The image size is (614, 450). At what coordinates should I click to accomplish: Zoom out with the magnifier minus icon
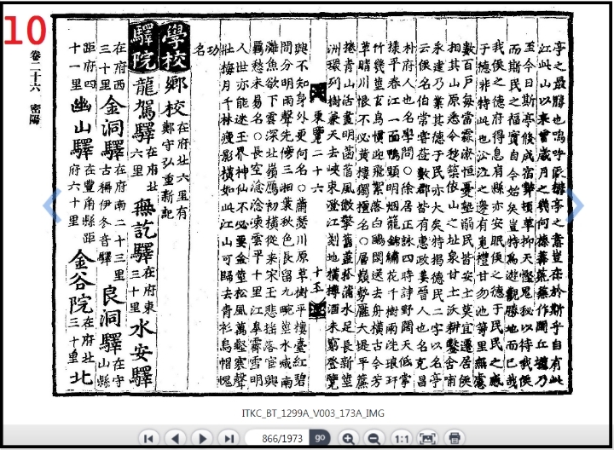coord(374,439)
